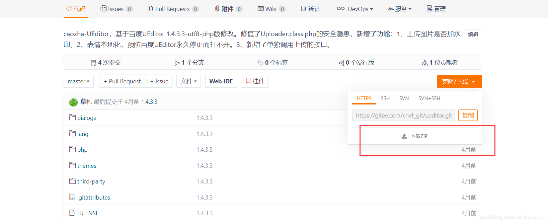Viewport: 548px width, 223px height.
Task: Open the php folder
Action: [x=82, y=150]
